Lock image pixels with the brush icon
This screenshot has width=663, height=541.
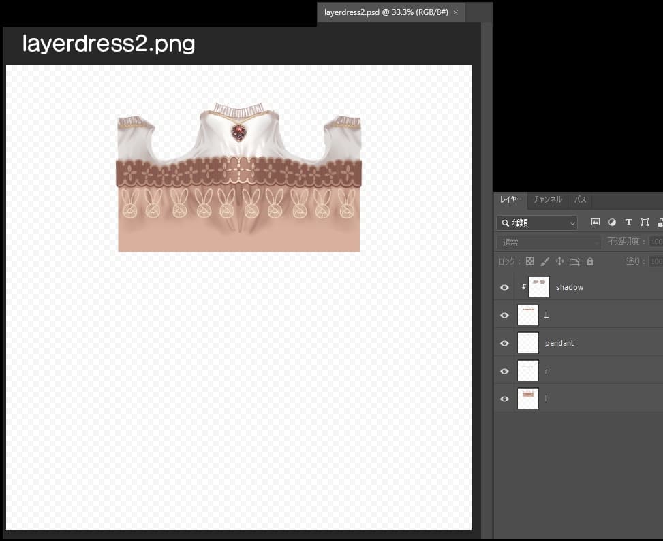pos(544,261)
